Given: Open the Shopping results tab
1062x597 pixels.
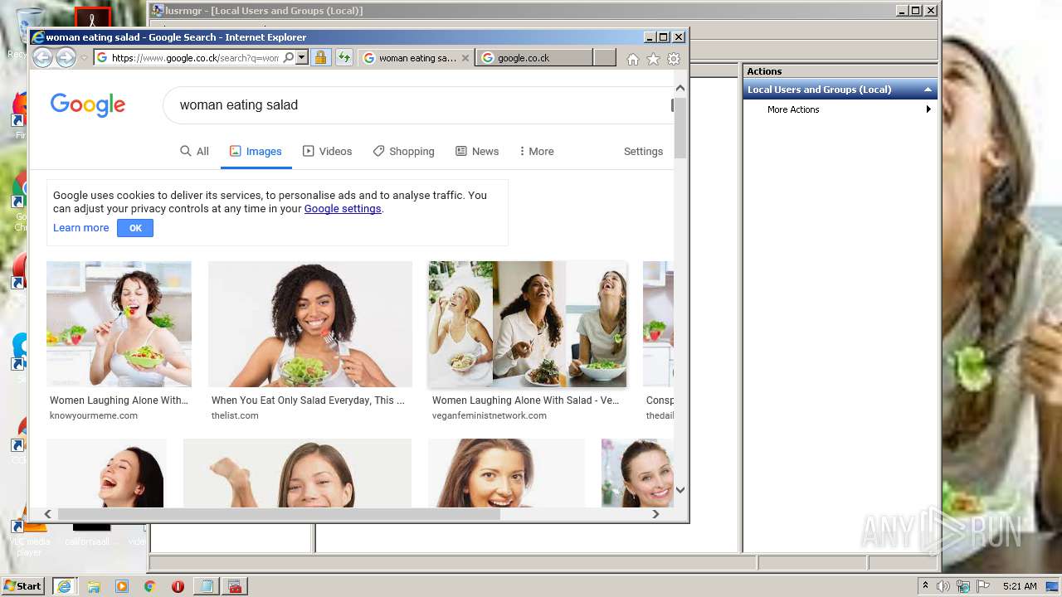Looking at the screenshot, I should coord(403,151).
